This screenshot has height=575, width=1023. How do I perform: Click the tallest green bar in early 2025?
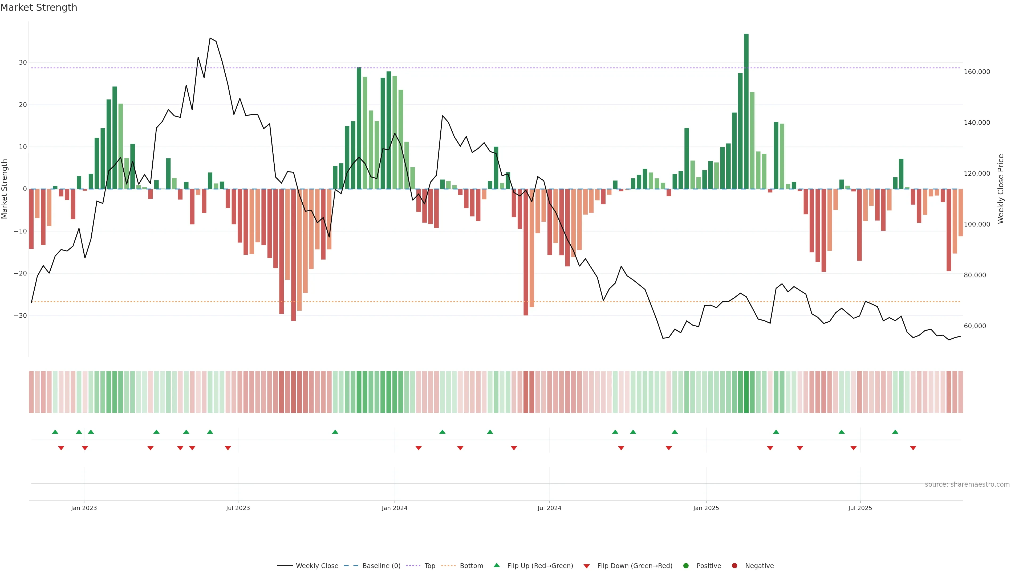click(746, 111)
